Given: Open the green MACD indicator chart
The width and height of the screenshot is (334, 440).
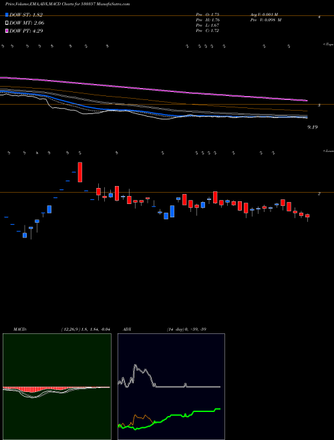Looking at the screenshot, I should pyautogui.click(x=57, y=387).
